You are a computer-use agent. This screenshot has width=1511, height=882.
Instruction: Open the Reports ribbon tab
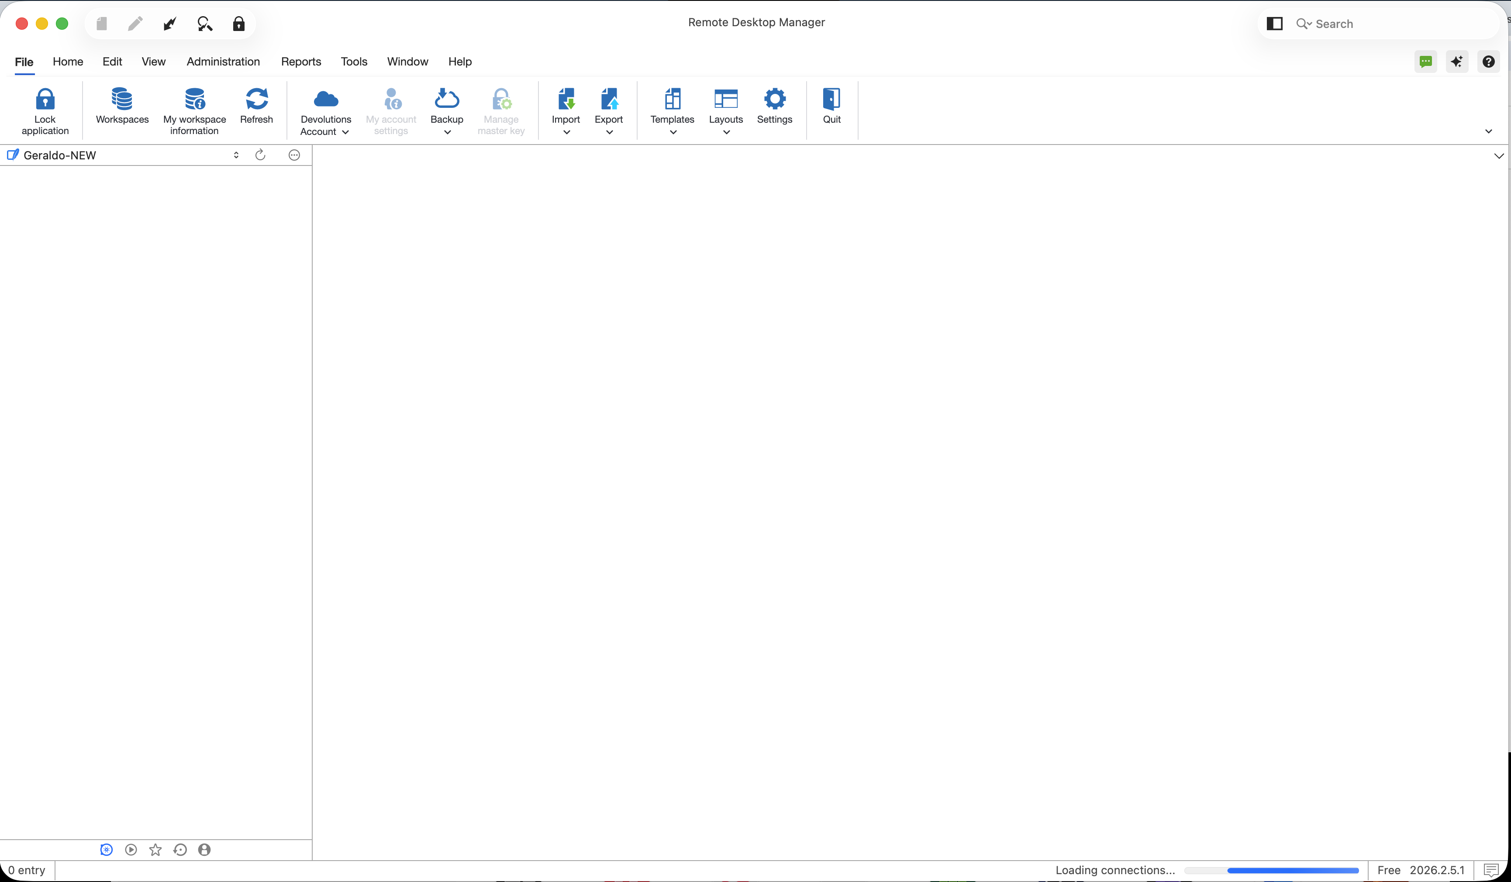coord(301,62)
